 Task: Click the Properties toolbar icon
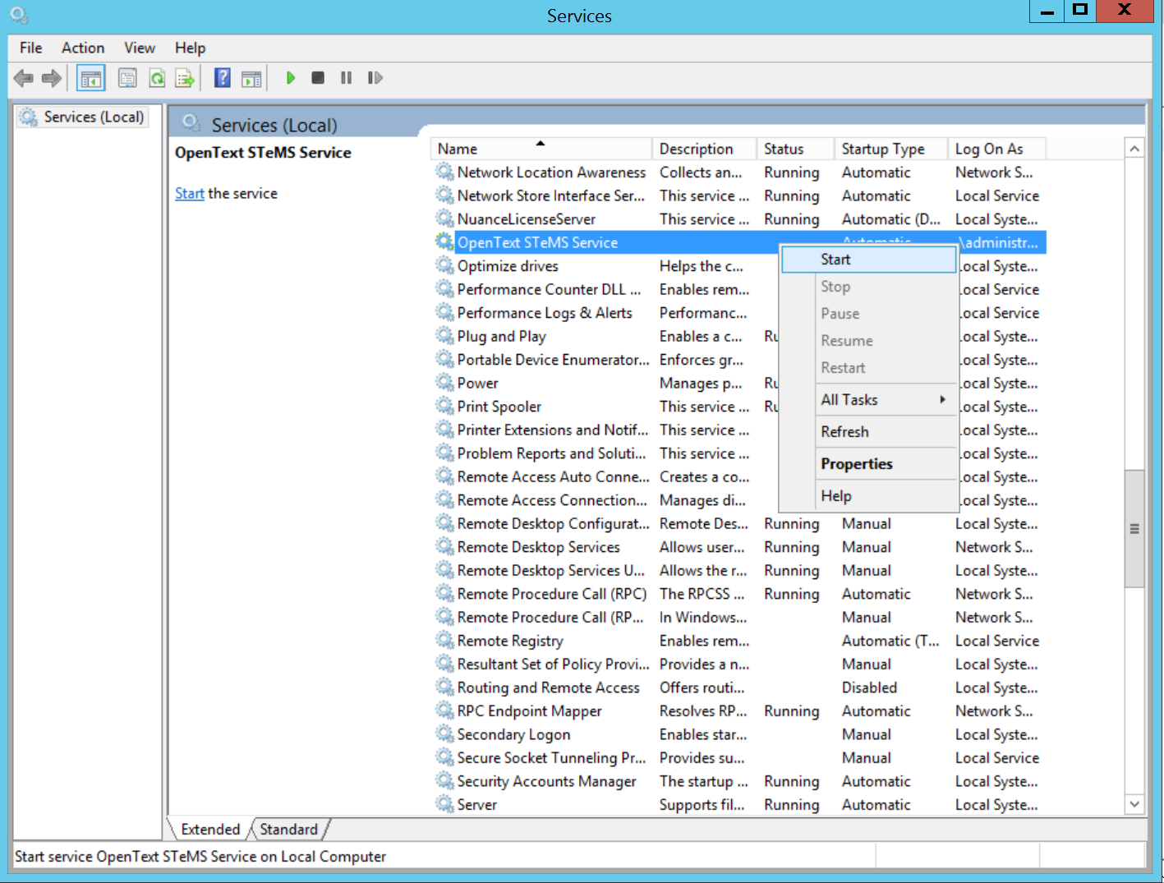coord(127,79)
